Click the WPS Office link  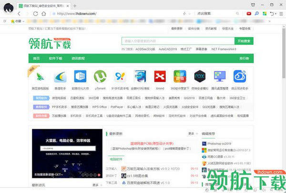(99, 107)
